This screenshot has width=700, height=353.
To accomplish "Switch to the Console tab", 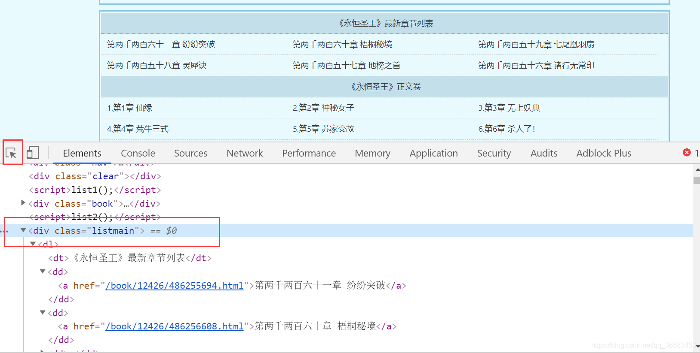I will (x=138, y=153).
